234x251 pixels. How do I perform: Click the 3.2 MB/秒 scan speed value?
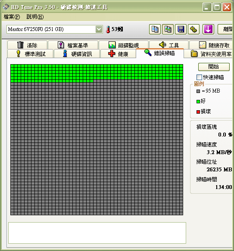click(219, 152)
